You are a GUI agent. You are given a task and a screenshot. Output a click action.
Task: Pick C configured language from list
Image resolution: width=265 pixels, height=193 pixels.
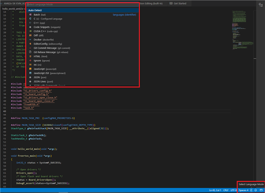(82, 19)
